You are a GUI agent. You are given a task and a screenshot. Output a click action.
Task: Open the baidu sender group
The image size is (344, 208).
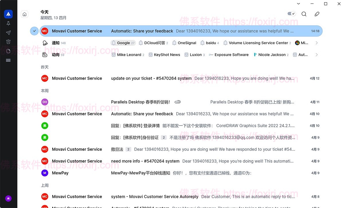click(x=210, y=43)
